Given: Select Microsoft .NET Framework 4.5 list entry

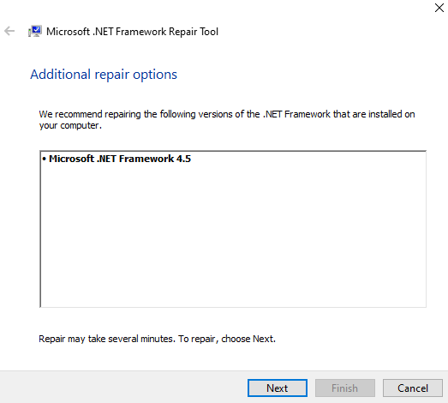Looking at the screenshot, I should tap(116, 159).
